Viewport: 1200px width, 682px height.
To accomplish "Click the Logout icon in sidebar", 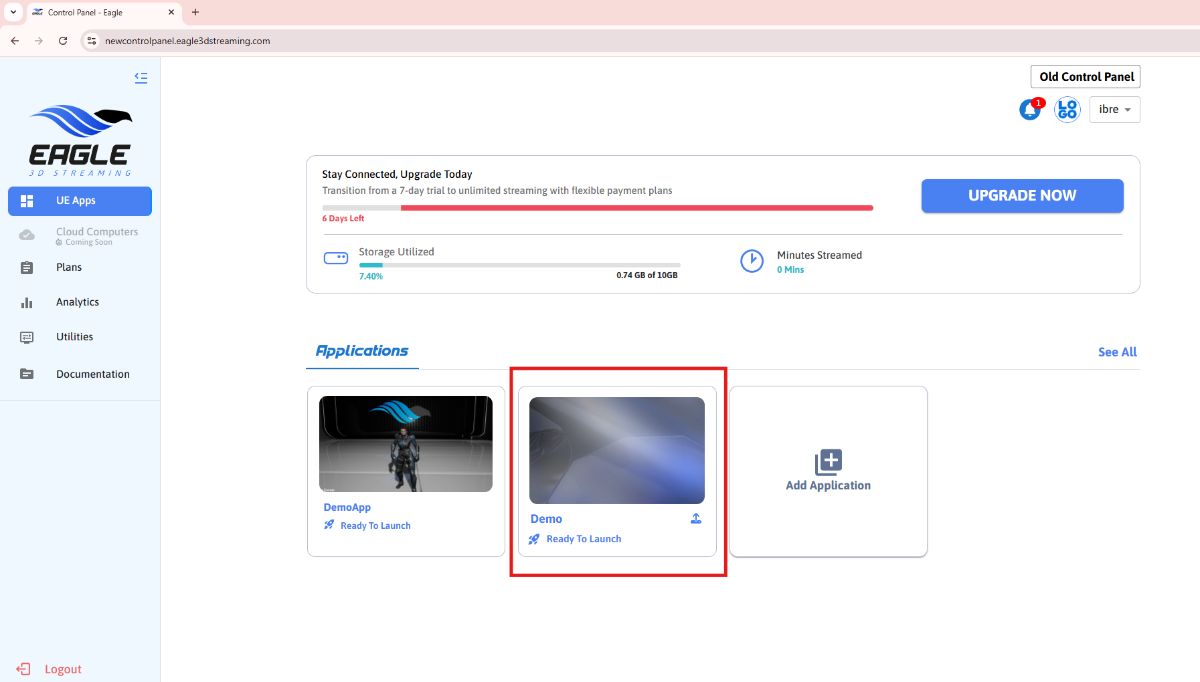I will click(23, 669).
